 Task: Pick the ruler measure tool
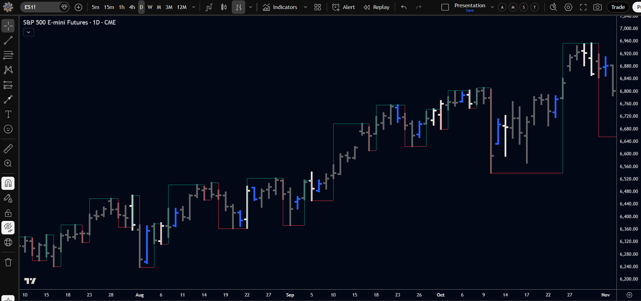(8, 149)
